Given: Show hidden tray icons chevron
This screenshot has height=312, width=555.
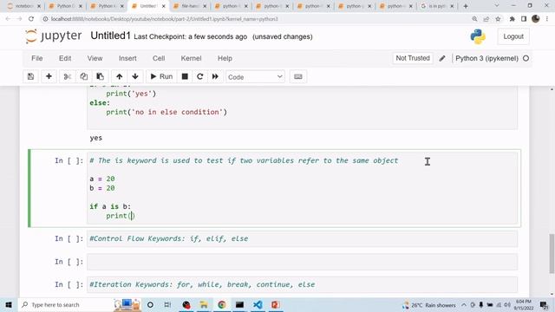Looking at the screenshot, I should click(464, 304).
